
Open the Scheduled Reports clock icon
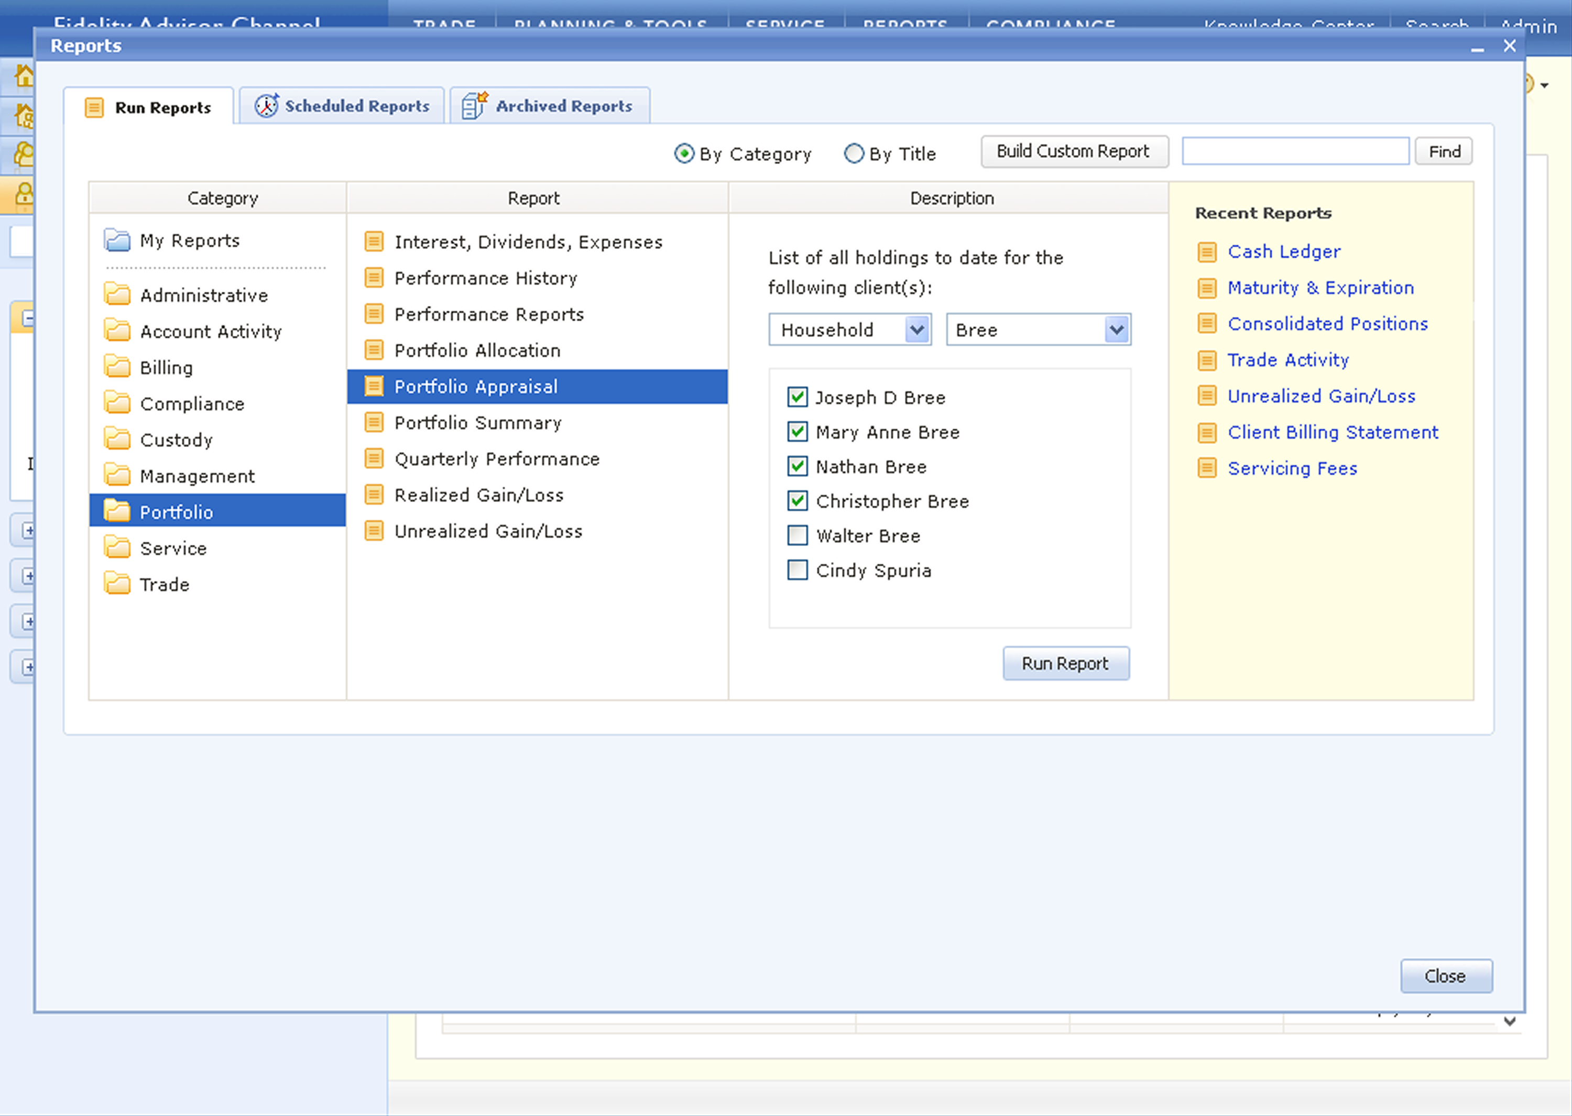(266, 106)
